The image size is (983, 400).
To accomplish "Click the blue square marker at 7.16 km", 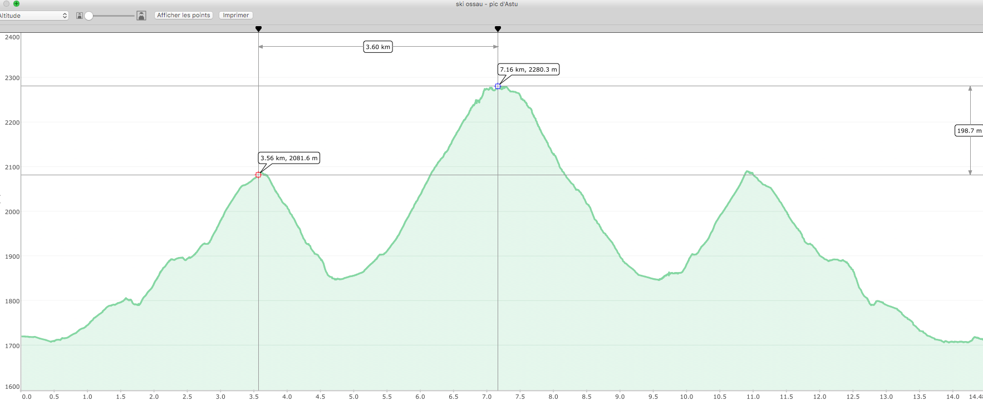I will [498, 86].
